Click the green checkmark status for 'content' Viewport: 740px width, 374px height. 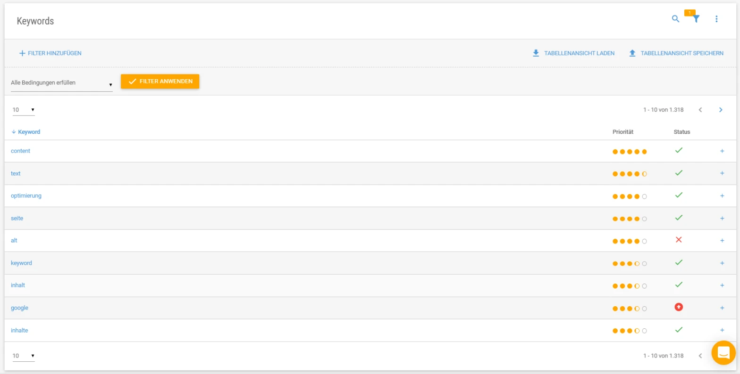679,150
